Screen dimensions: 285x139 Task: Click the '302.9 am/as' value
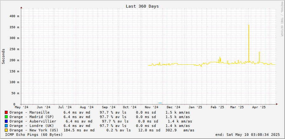(x=180, y=130)
